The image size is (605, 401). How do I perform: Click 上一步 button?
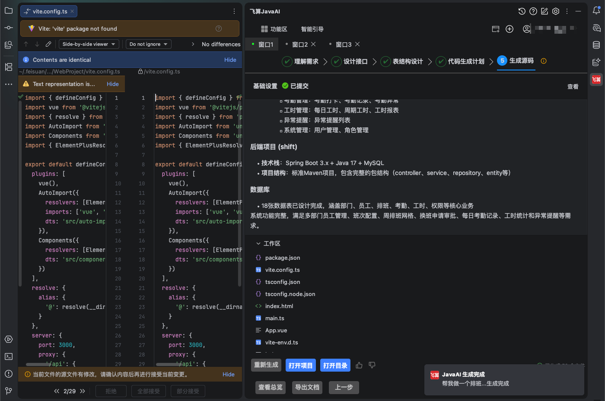coord(344,387)
